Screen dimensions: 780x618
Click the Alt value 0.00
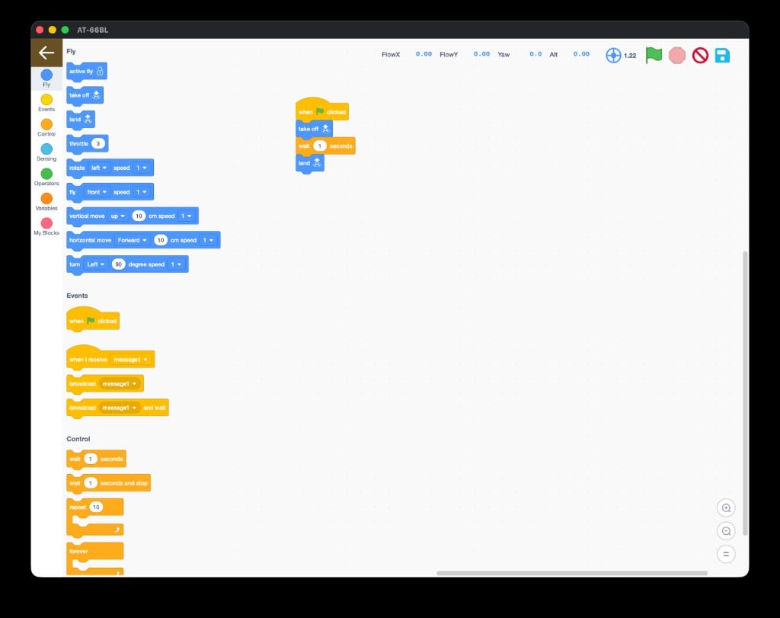coord(581,54)
